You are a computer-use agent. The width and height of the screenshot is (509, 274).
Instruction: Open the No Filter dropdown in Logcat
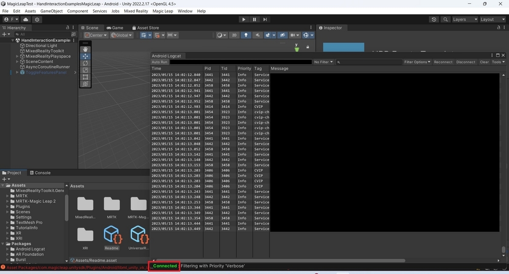(x=324, y=62)
